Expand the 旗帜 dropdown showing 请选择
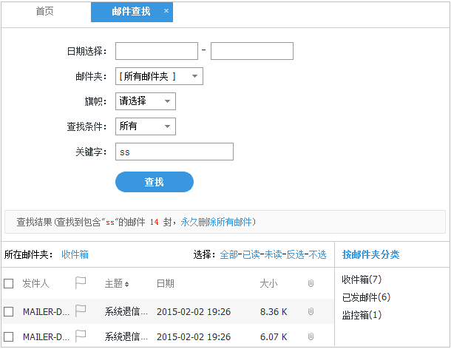451x349 pixels. 146,101
